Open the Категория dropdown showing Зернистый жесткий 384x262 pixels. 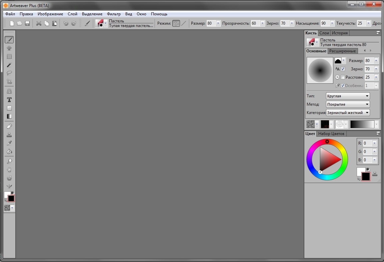click(348, 113)
